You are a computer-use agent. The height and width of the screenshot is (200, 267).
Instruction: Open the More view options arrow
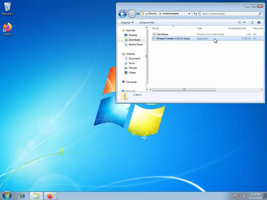244,22
